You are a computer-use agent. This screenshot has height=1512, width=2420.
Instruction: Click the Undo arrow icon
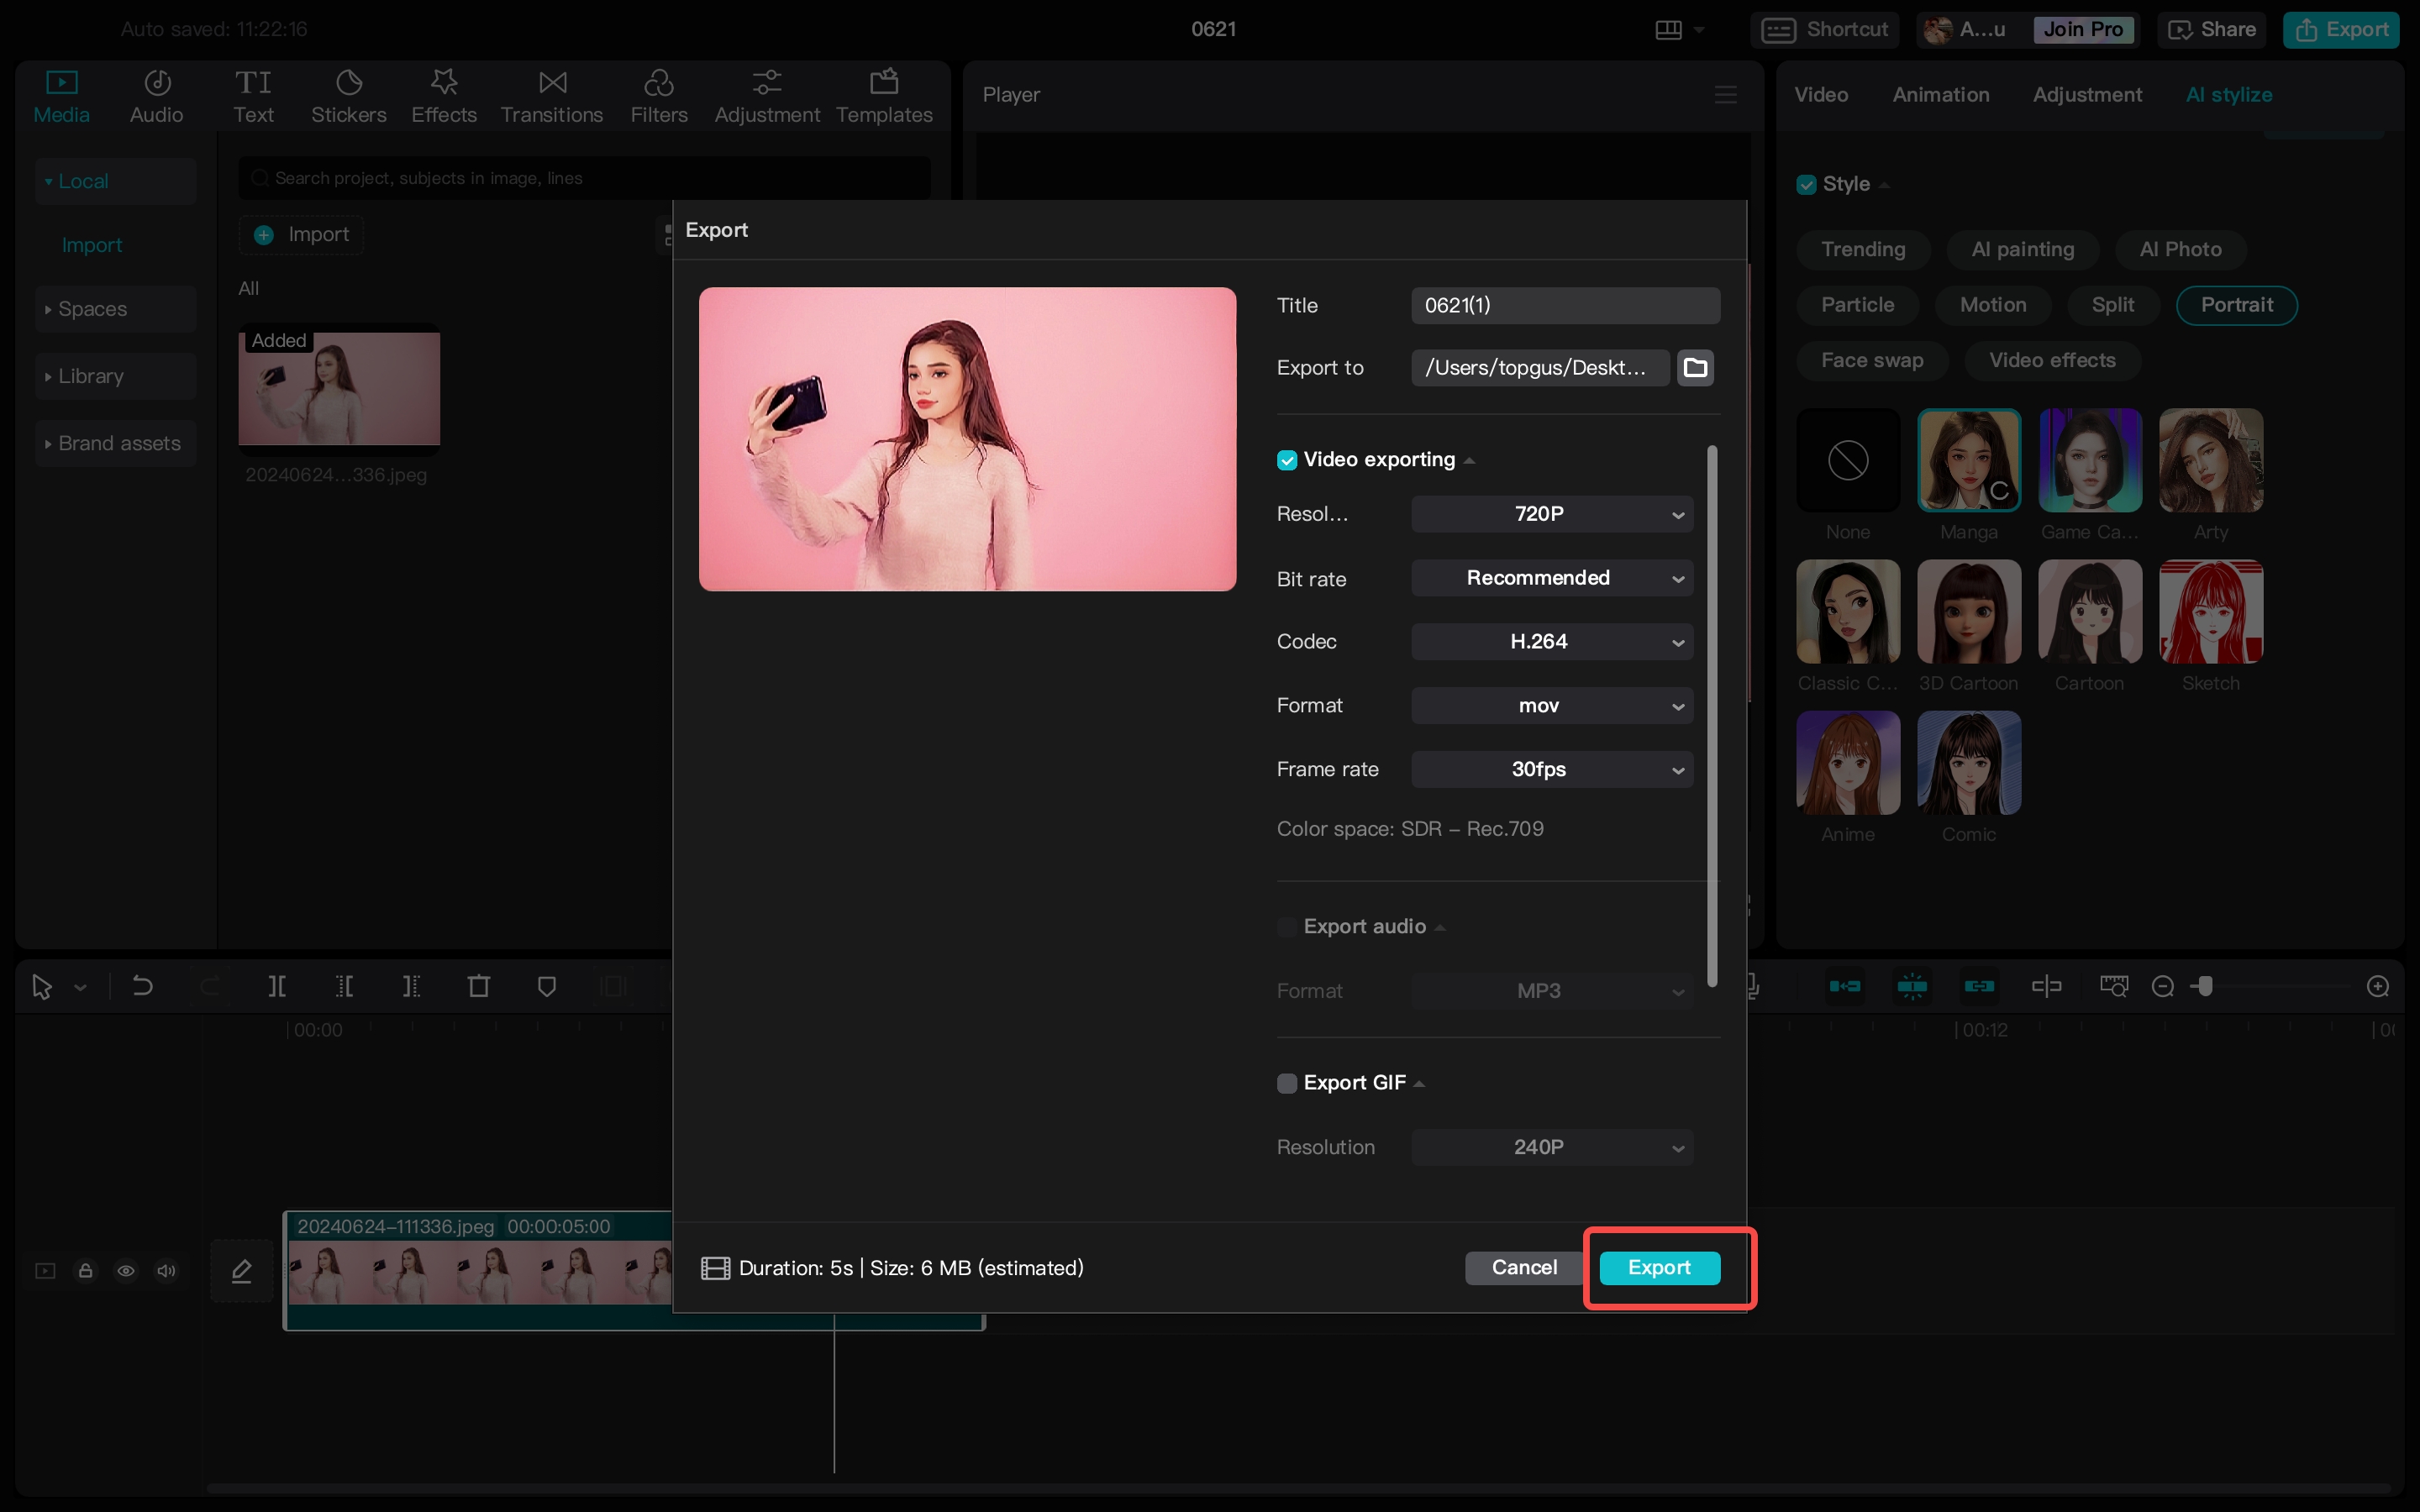pos(142,987)
